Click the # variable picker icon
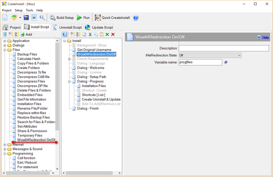 tap(226, 62)
